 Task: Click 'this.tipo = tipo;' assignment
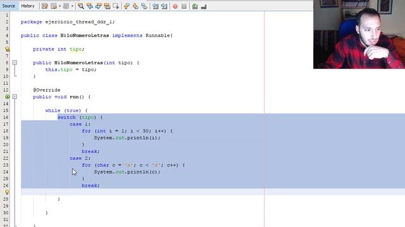pyautogui.click(x=71, y=69)
